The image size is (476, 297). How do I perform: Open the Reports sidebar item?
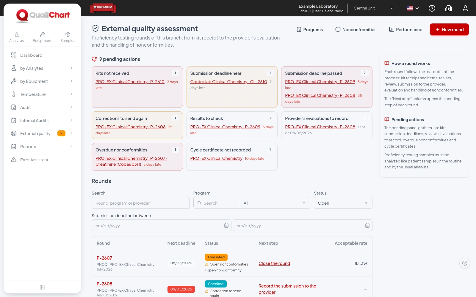click(x=42, y=147)
